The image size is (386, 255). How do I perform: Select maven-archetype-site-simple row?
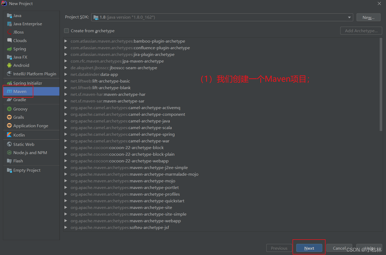pyautogui.click(x=221, y=214)
